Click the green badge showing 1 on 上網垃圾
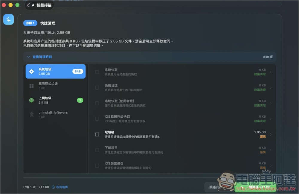The image size is (299, 194). point(80,100)
